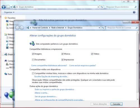This screenshot has height=108, width=140.
Task: Open recent pages dropdown in rear Explorer window
Action: (11, 7)
